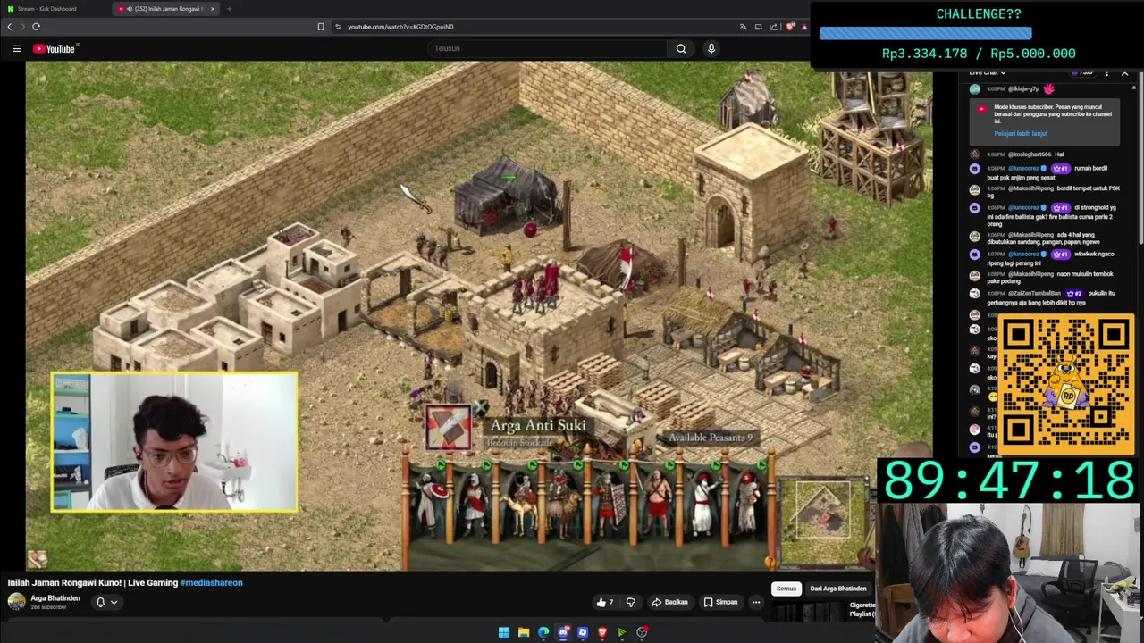The height and width of the screenshot is (643, 1144).
Task: Click the Arga Bhatinden channel avatar
Action: coord(16,602)
